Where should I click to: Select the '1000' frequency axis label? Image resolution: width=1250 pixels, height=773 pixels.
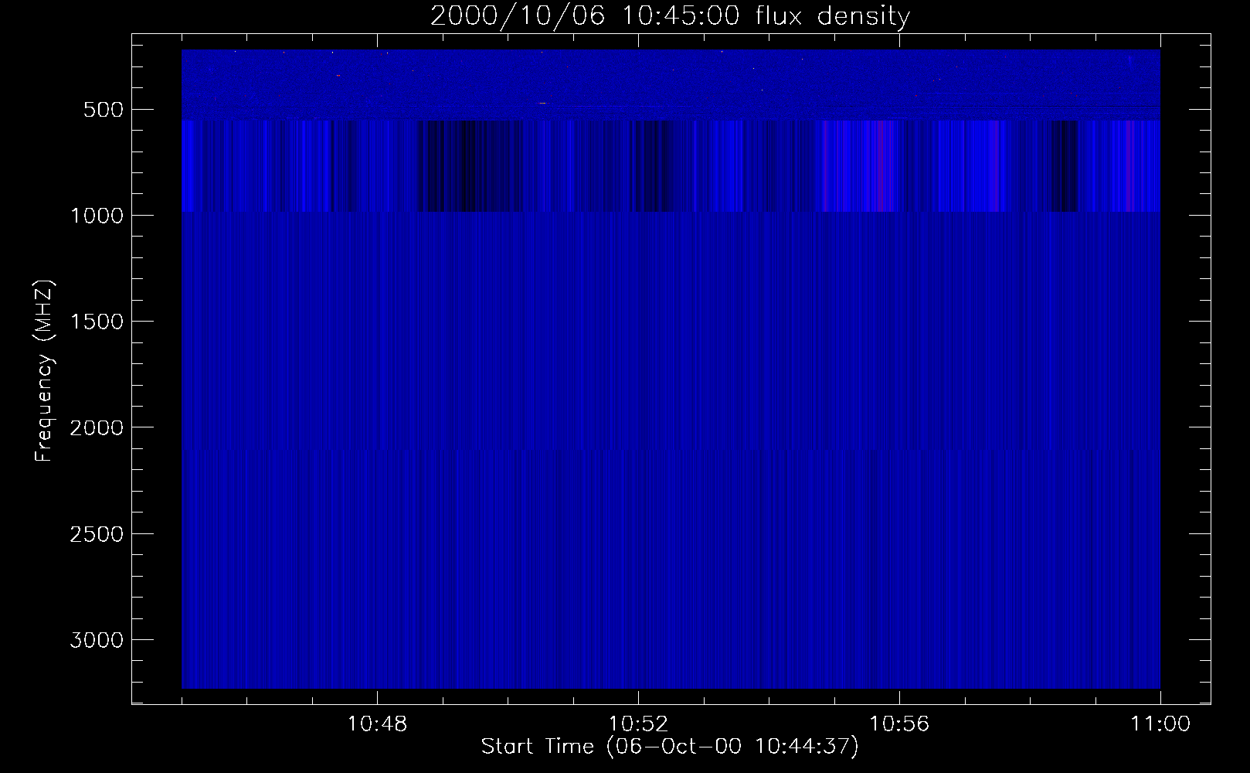(x=97, y=216)
